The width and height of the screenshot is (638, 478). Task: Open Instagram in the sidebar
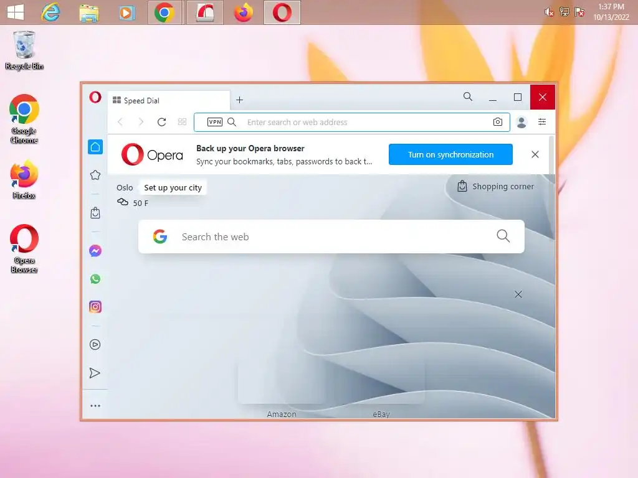[95, 307]
